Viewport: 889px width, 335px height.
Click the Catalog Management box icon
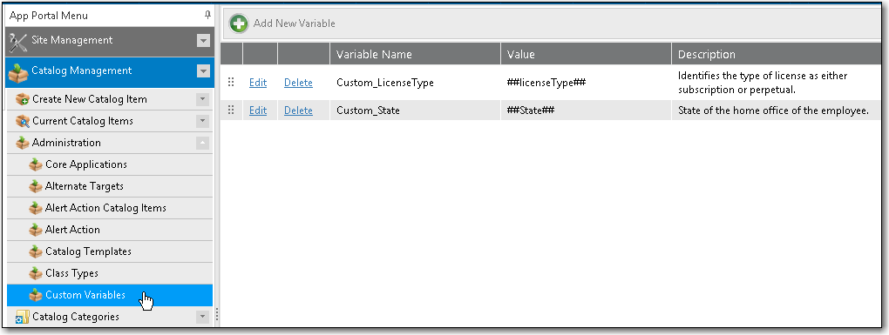click(x=18, y=72)
